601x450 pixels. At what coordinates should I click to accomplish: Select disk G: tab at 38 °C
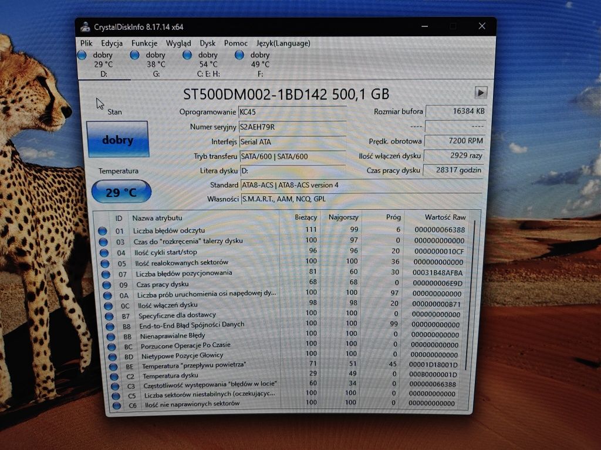(x=155, y=64)
